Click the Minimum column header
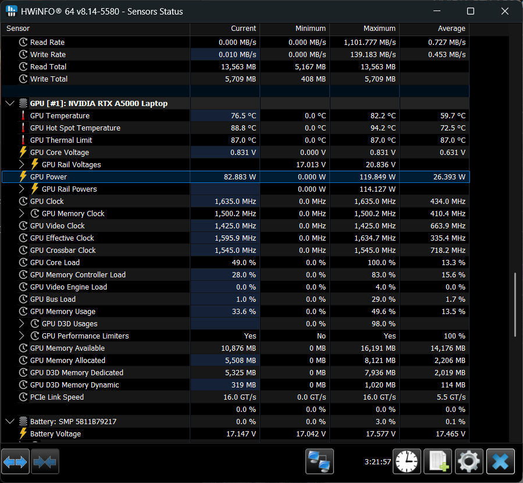This screenshot has height=483, width=523. pos(295,29)
